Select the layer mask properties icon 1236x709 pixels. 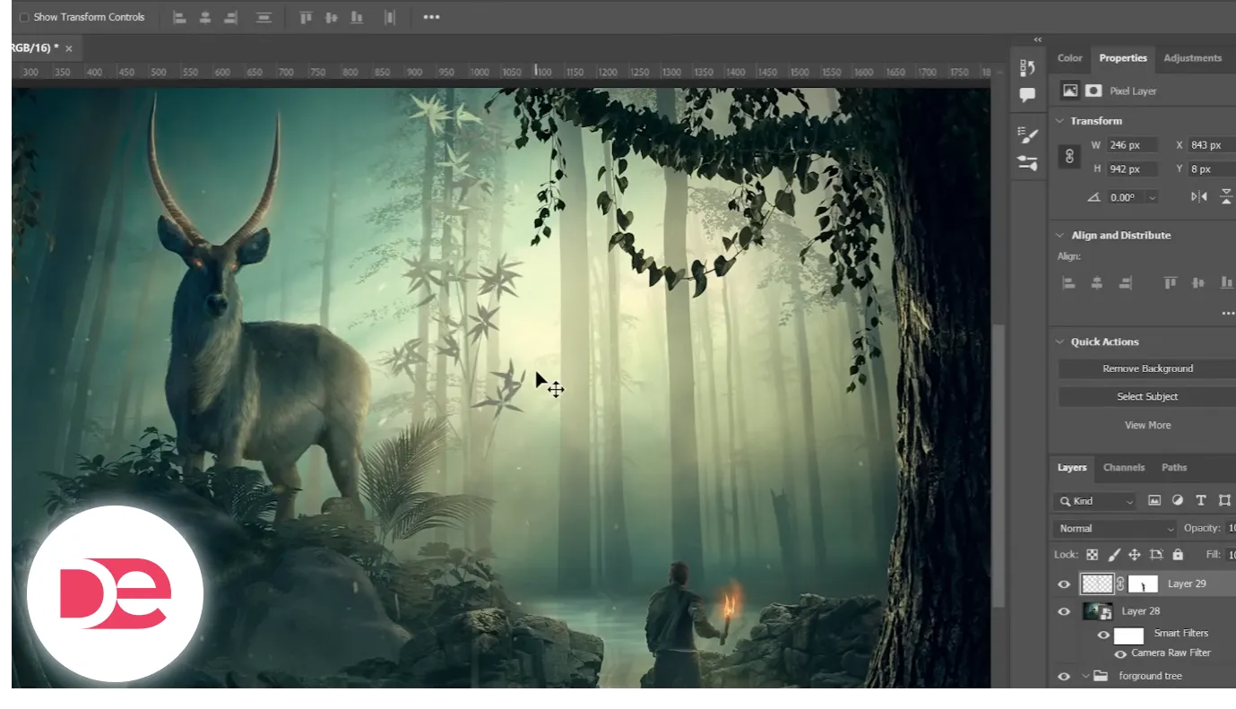1093,91
